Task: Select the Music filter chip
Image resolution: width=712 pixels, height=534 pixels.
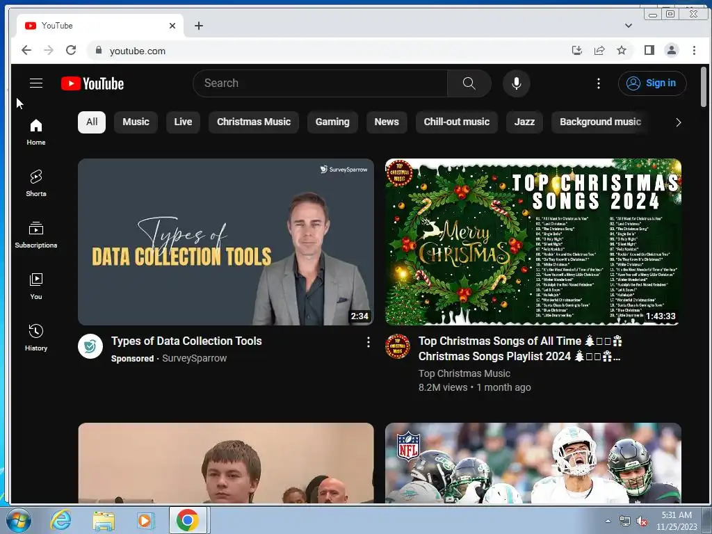Action: [x=136, y=122]
